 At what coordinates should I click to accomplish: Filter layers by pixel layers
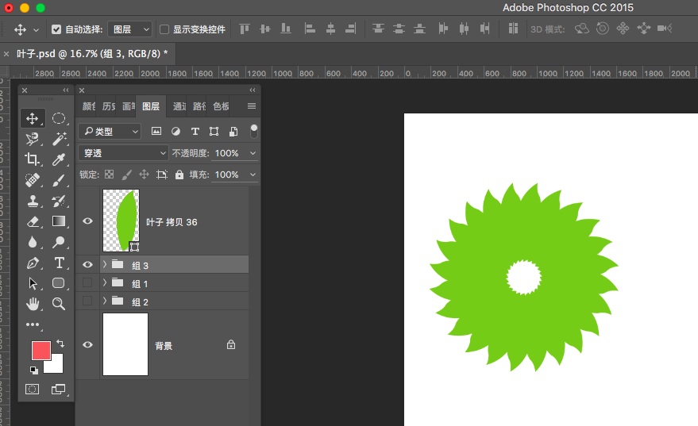coord(156,131)
